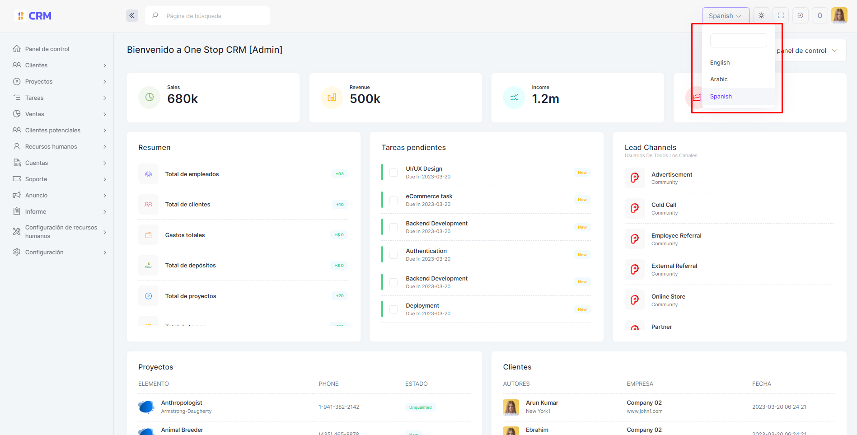857x435 pixels.
Task: Click the Anthropologist project thumbnail
Action: [146, 407]
